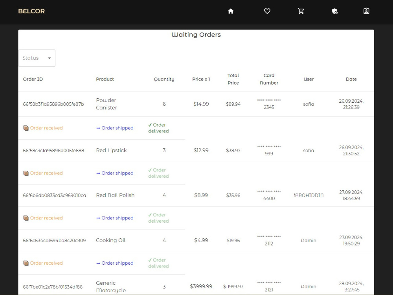Select order ID 66f6b6db0833cd3c969010ca
Image resolution: width=393 pixels, height=295 pixels.
coord(54,195)
